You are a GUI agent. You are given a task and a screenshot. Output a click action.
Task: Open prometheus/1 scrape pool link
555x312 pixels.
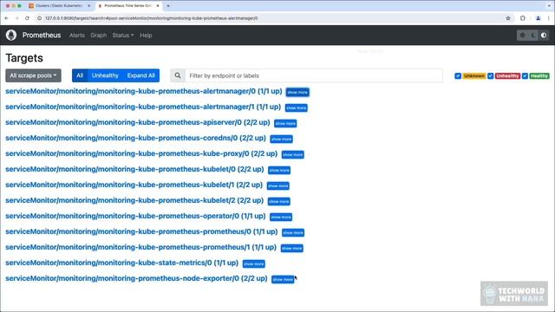click(x=140, y=247)
